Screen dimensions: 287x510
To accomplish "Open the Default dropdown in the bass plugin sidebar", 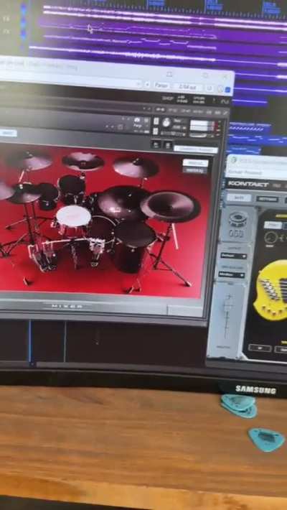I will tap(233, 256).
